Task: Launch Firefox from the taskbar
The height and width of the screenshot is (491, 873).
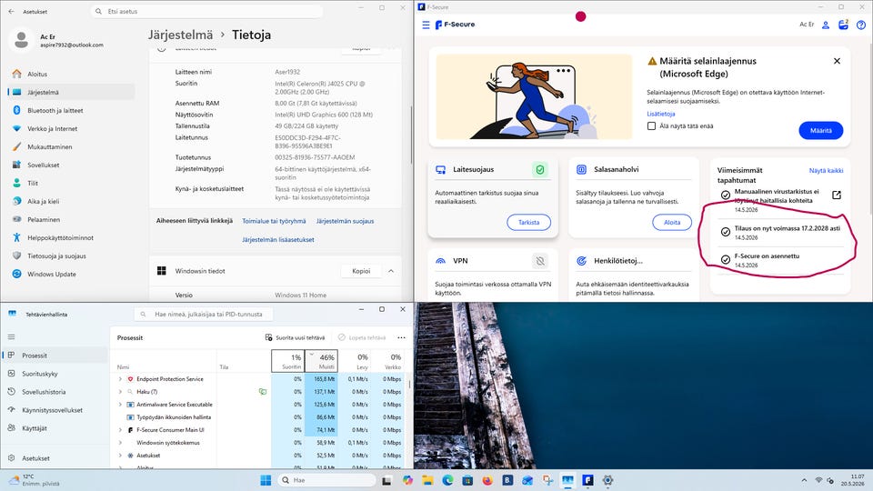Action: [x=487, y=480]
